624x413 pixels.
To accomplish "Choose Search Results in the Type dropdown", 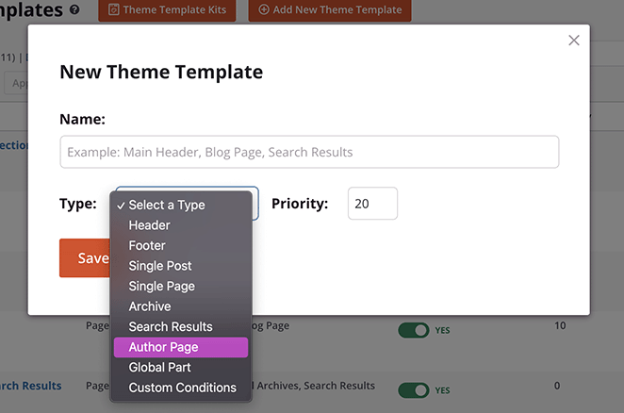I will pos(171,326).
